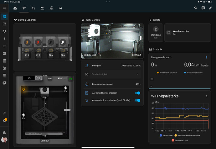Toggle Werkbank, Drucker legend entry
Screen dimensions: 216x149
point(167,73)
